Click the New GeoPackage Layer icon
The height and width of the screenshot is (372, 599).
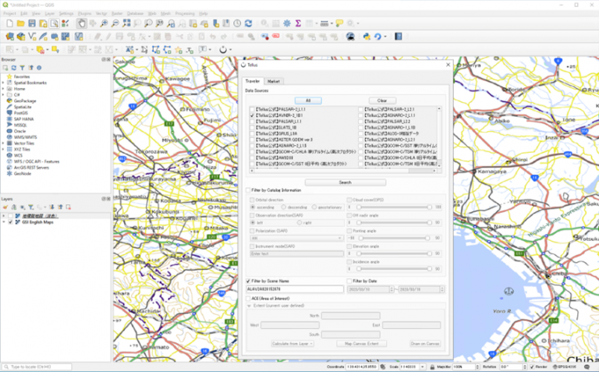tap(20, 37)
